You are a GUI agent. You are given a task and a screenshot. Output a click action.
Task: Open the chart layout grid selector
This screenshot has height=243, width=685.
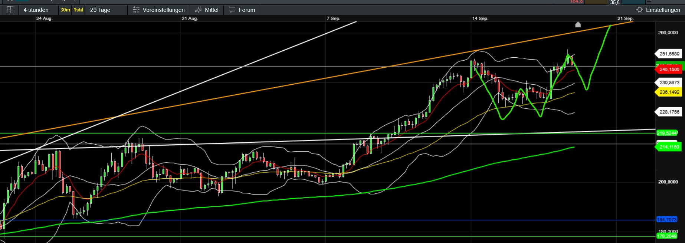pos(10,10)
